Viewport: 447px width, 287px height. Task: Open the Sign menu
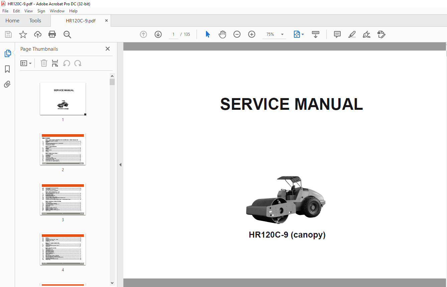[41, 11]
